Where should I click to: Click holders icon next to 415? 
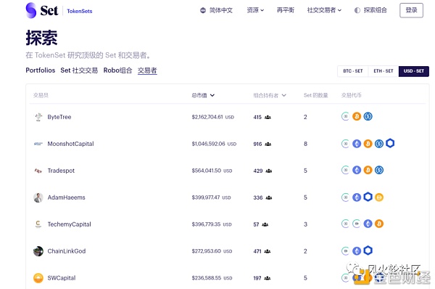point(268,117)
